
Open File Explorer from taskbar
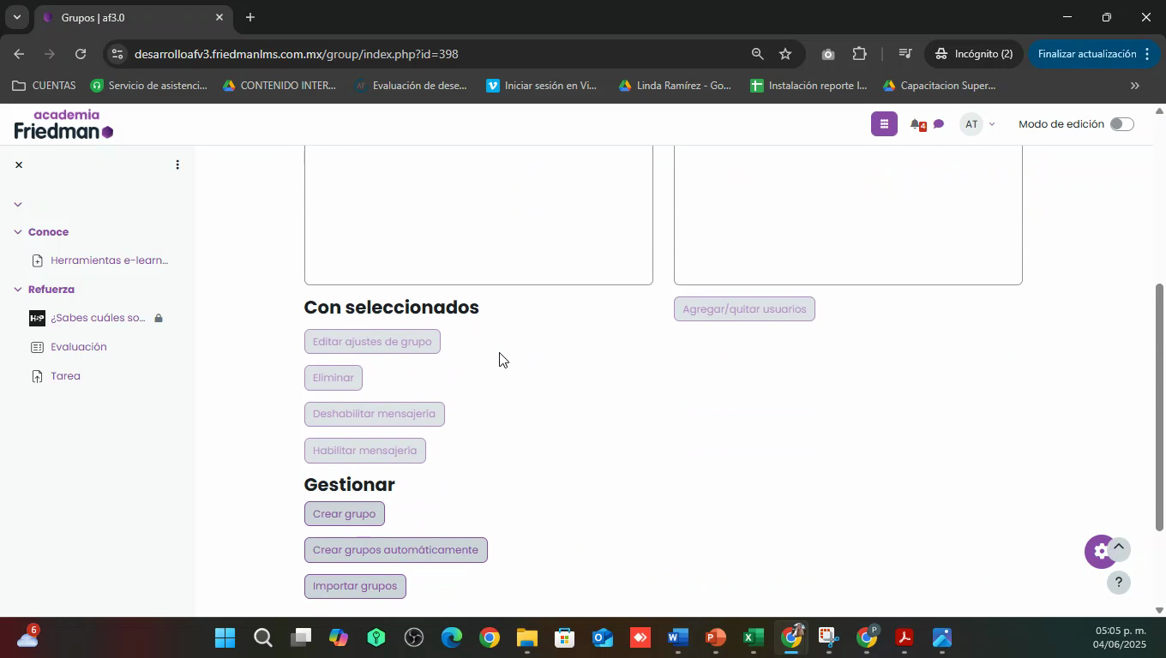pos(526,638)
